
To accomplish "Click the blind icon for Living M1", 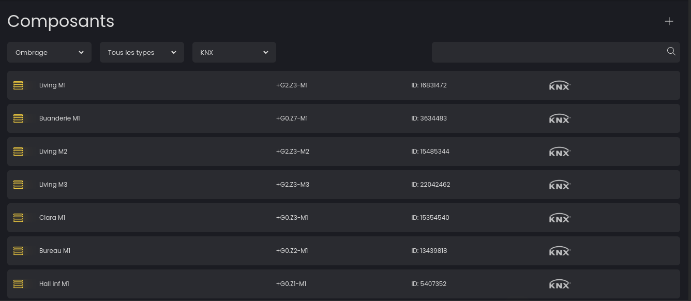I will [x=18, y=85].
